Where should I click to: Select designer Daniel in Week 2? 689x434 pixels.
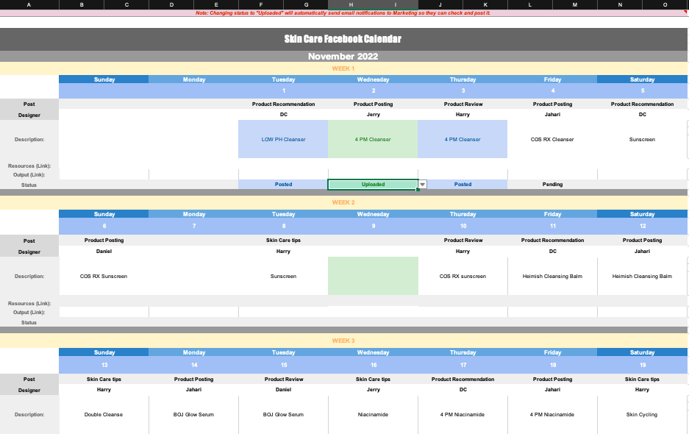104,252
